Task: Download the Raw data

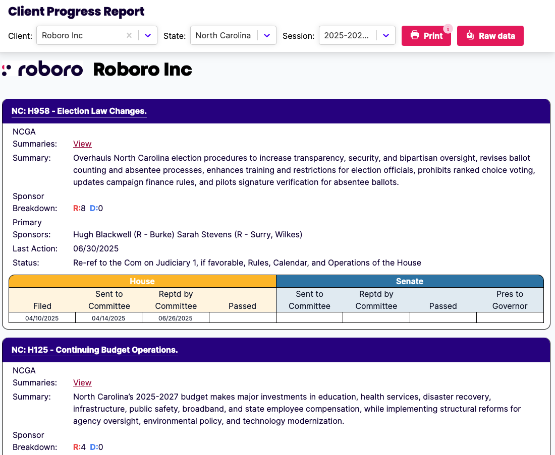Action: pos(490,36)
